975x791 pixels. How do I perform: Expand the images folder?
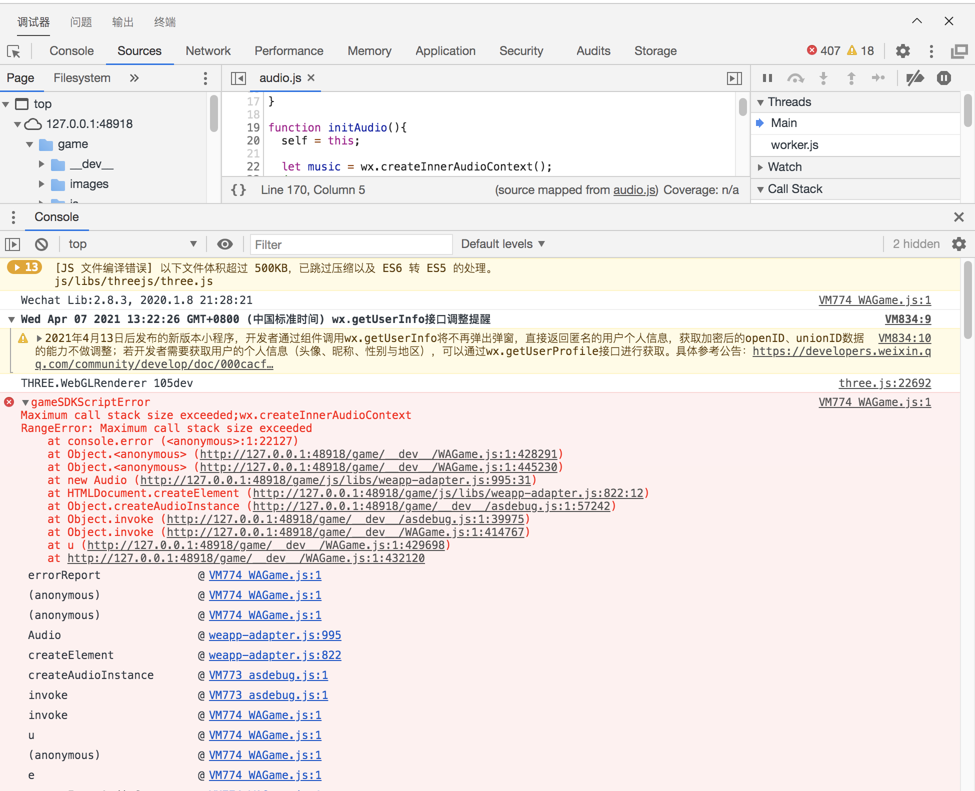click(41, 184)
